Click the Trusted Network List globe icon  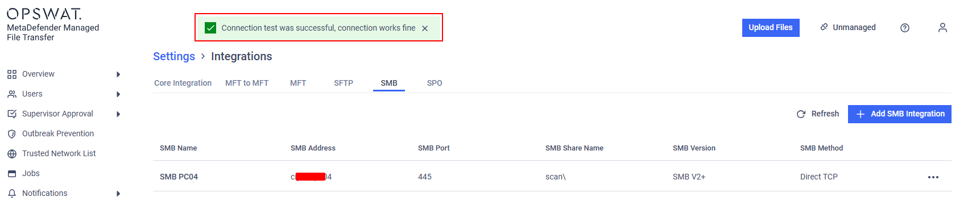(11, 154)
